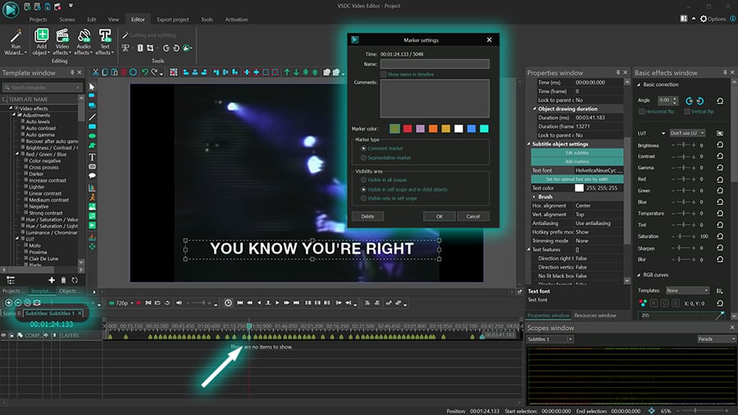Click the scissors cut icon
This screenshot has width=738, height=415.
tap(96, 72)
